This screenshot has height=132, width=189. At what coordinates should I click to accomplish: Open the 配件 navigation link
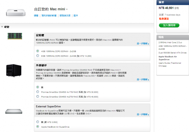click(x=76, y=16)
